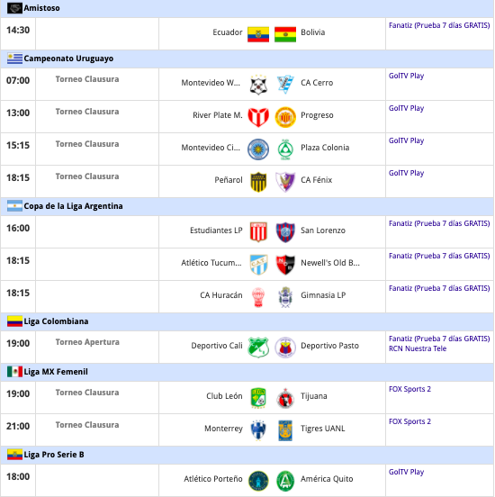Viewport: 495px width, 497px height.
Task: Select the Deportivo Cali crest
Action: click(x=258, y=348)
